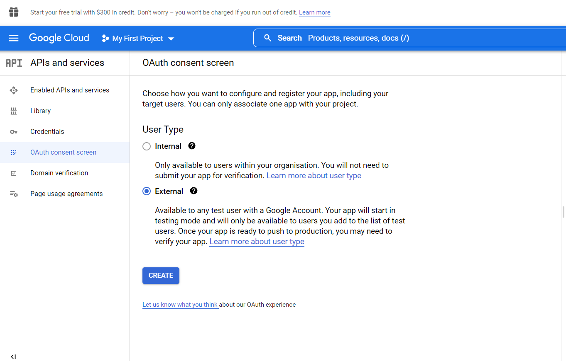The height and width of the screenshot is (361, 566).
Task: Open Credentials menu item
Action: [x=65, y=132]
